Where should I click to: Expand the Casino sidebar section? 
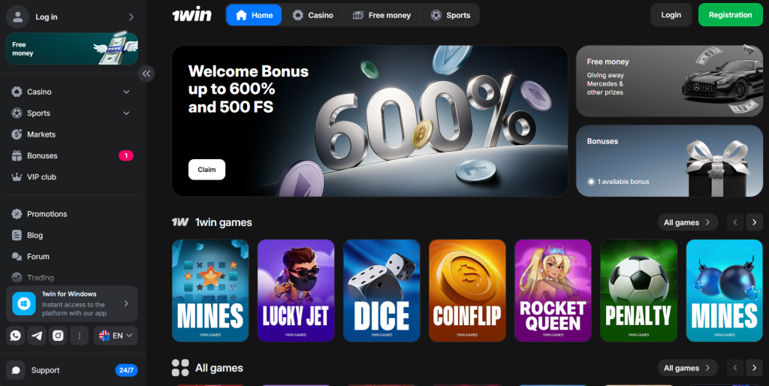pos(71,92)
